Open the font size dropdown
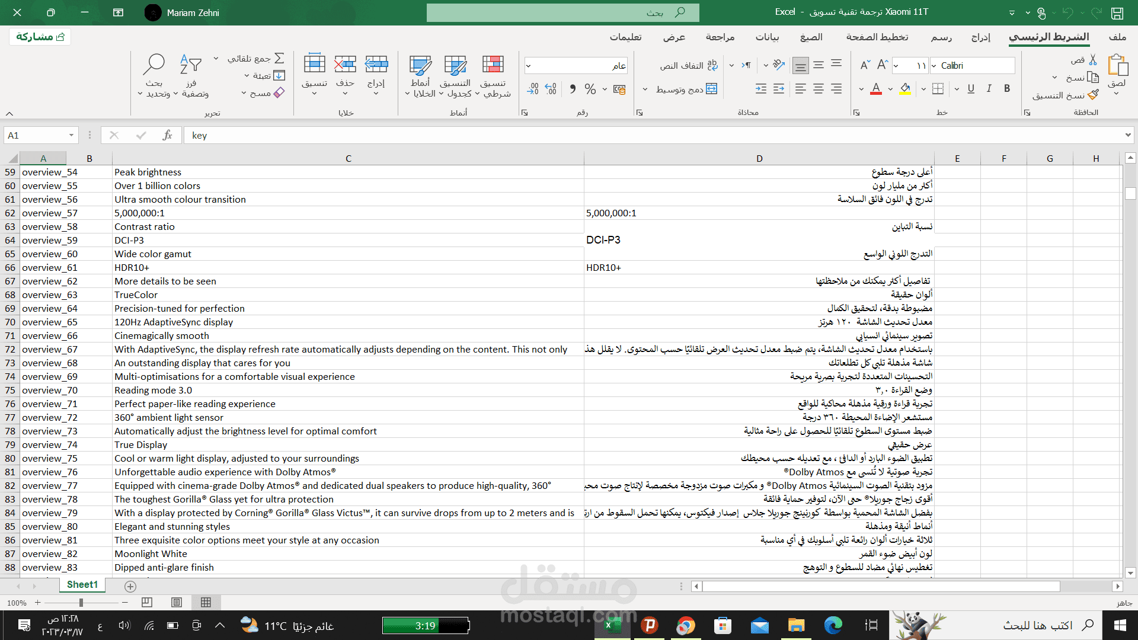This screenshot has width=1138, height=640. click(896, 66)
